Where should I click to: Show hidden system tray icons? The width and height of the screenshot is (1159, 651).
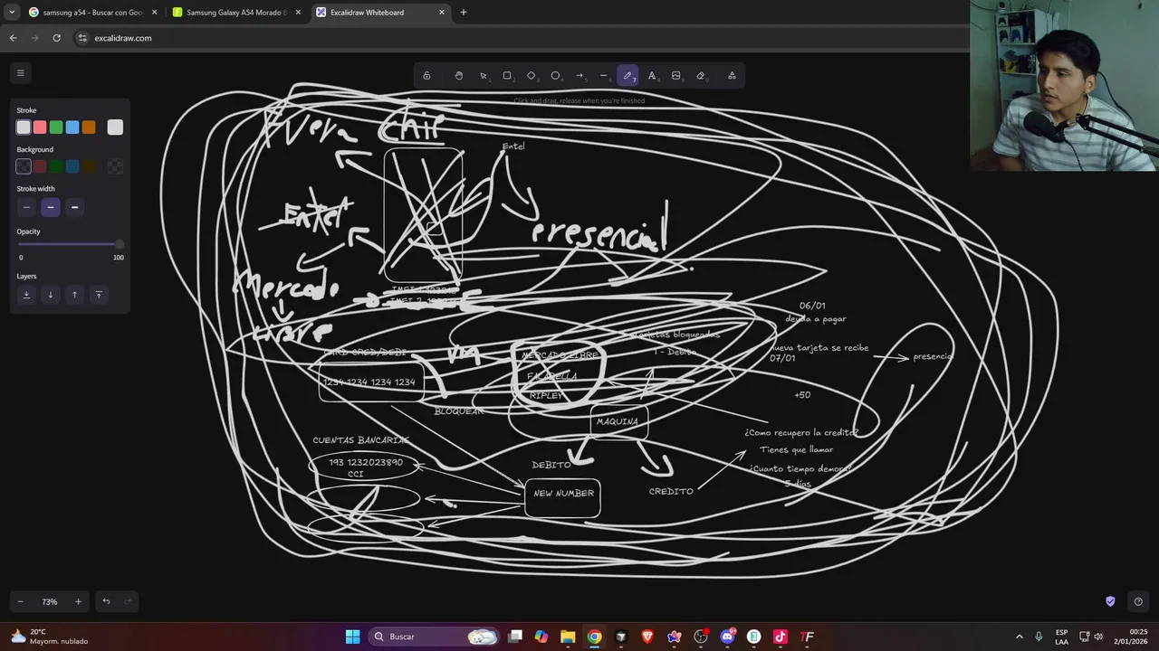1019,637
